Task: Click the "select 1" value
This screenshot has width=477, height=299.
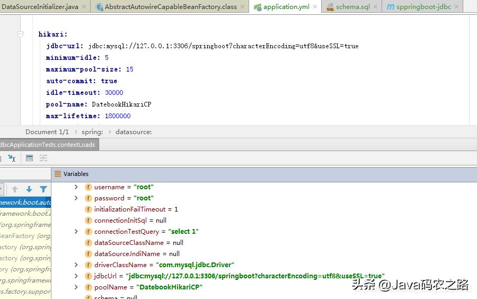Action: click(183, 232)
